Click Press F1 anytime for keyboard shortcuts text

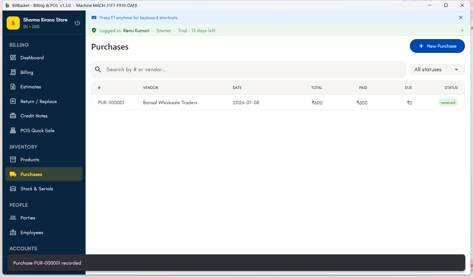tap(139, 17)
